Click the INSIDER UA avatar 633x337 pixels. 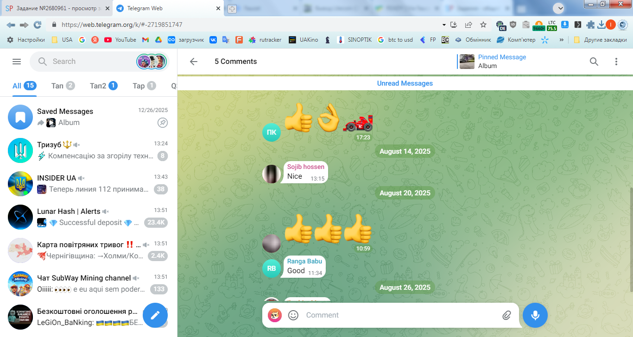20,184
